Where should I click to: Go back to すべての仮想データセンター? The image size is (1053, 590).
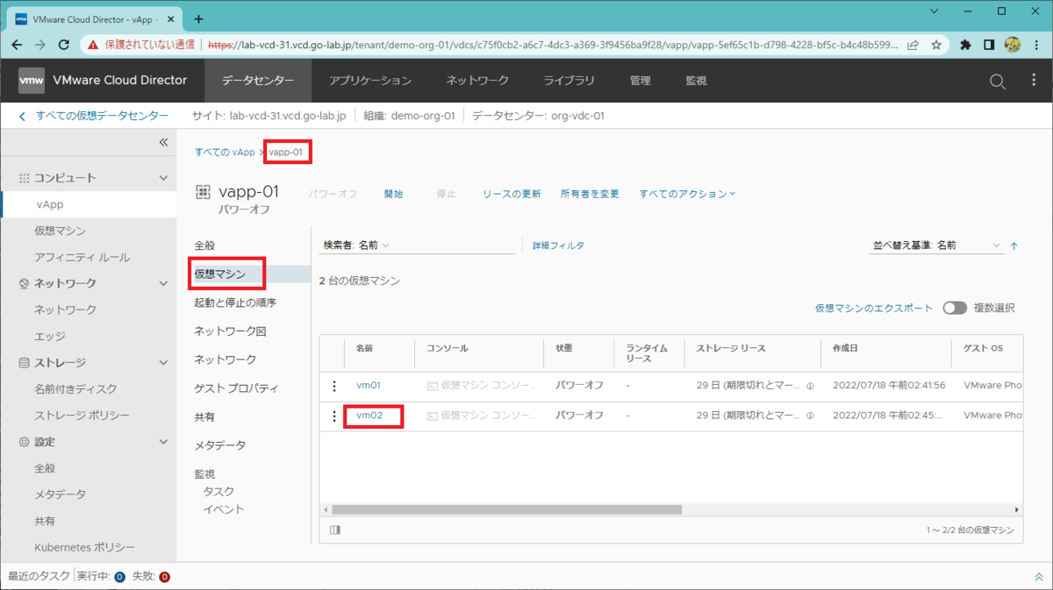pyautogui.click(x=93, y=116)
